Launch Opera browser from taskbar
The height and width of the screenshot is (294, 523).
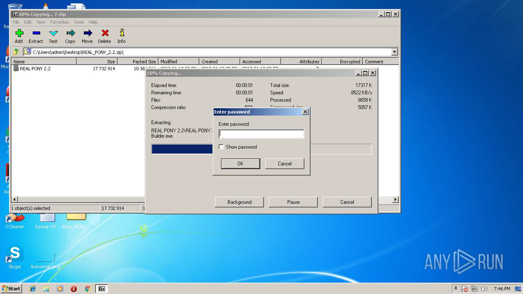[x=74, y=289]
